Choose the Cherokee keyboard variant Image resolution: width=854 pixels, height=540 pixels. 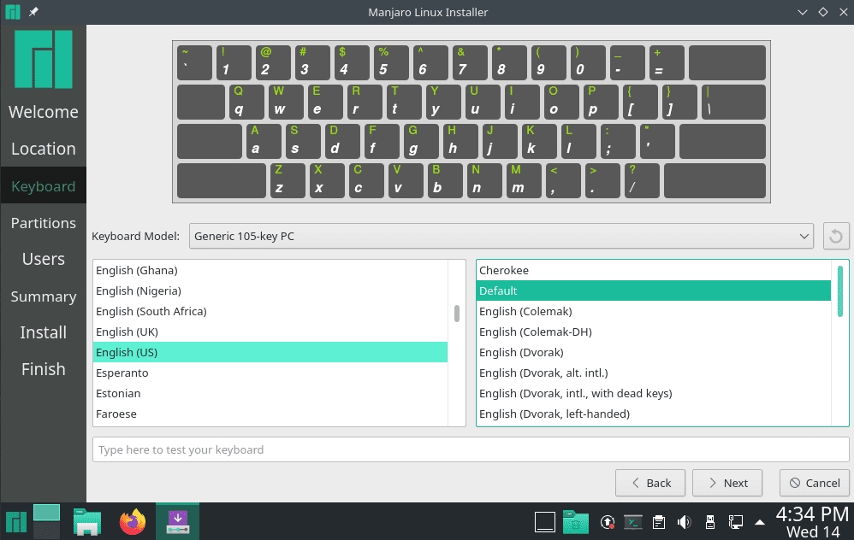(x=504, y=270)
